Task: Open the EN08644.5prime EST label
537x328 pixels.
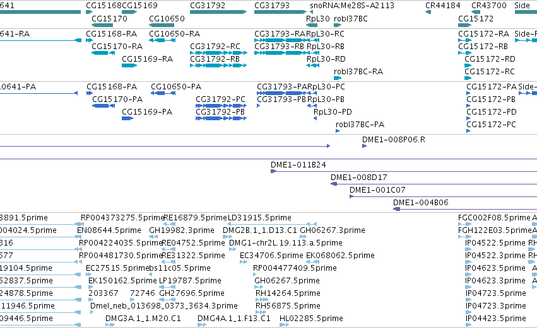Action: click(x=109, y=230)
